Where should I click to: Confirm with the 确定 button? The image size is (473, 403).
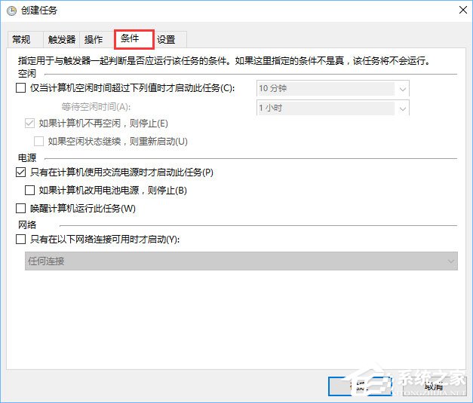pos(360,386)
